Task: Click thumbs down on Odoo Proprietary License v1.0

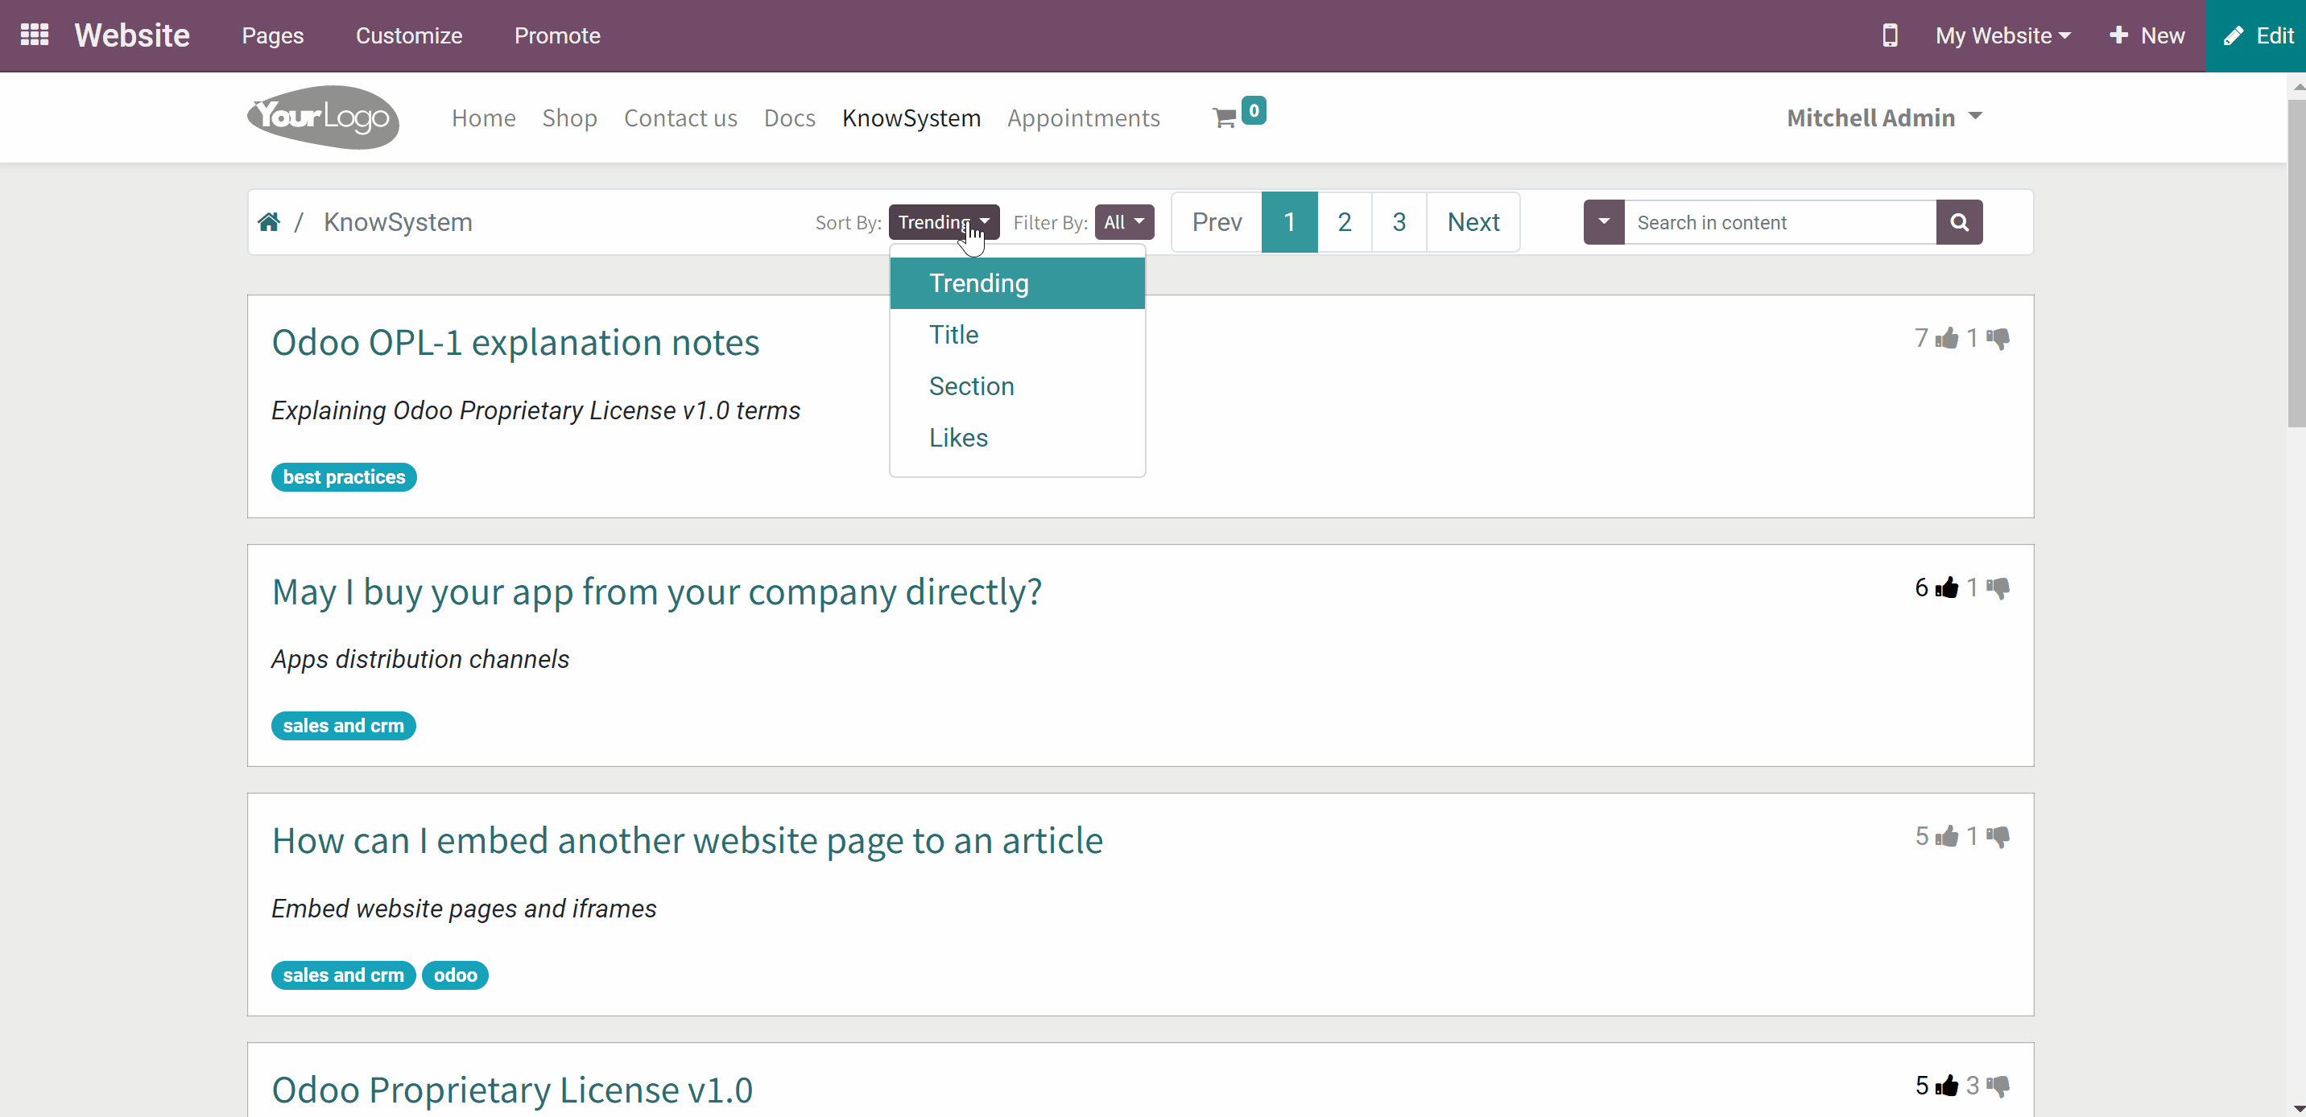Action: point(1998,1086)
